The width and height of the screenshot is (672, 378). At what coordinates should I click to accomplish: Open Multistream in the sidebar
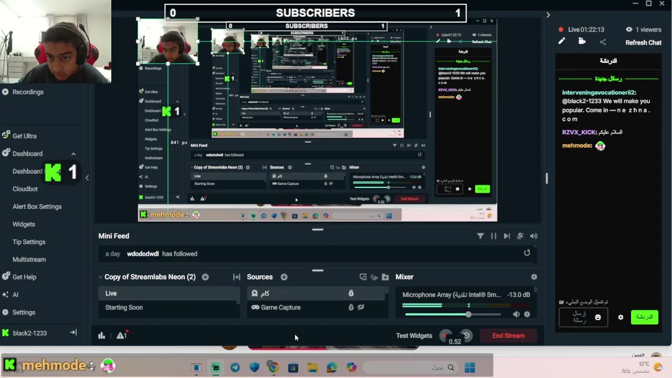29,259
